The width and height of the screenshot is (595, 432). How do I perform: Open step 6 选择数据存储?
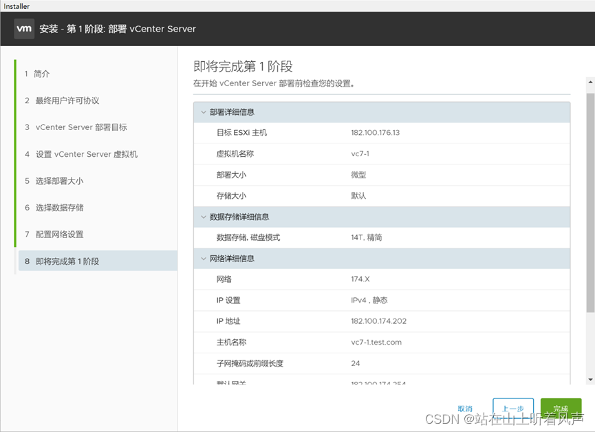(54, 208)
